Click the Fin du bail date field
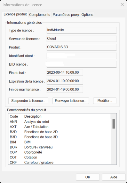 65,73
